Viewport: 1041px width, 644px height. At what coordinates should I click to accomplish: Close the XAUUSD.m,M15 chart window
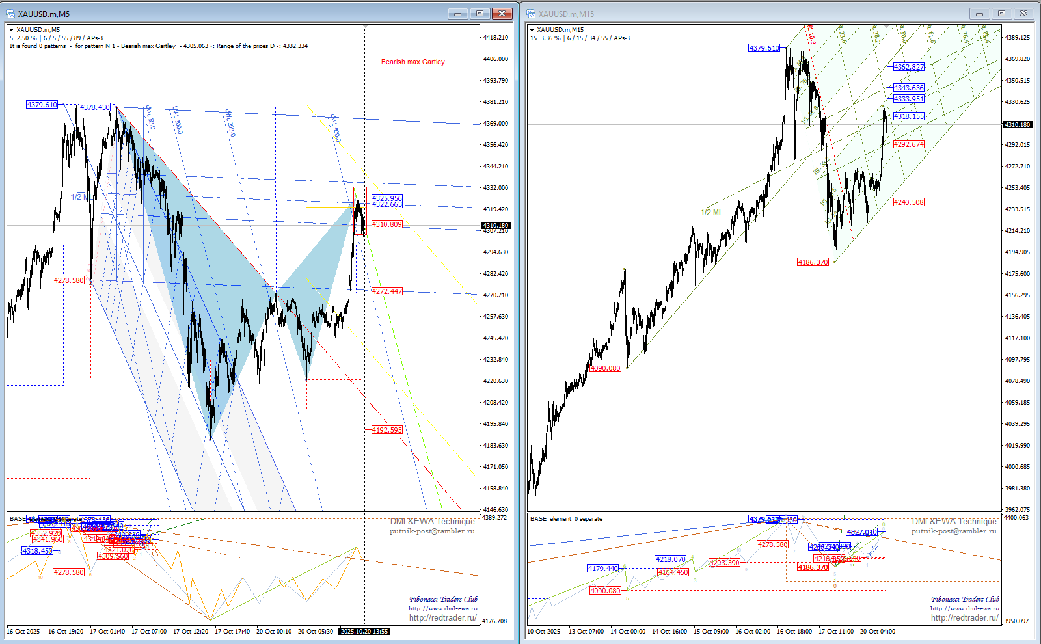[1023, 14]
